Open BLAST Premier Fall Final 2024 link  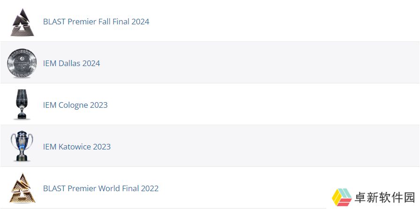tap(96, 22)
